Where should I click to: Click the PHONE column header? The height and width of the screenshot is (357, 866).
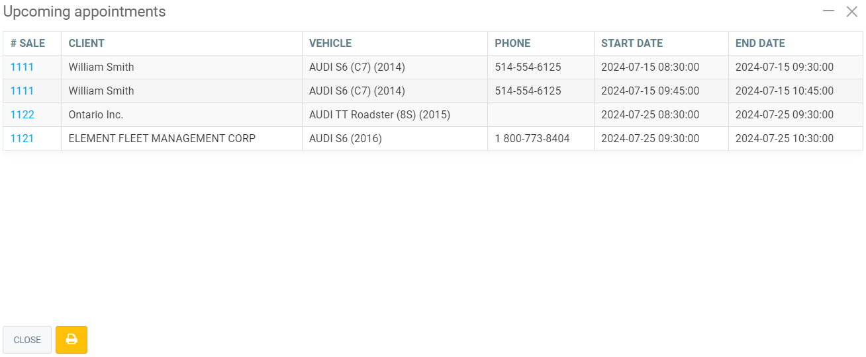pyautogui.click(x=512, y=43)
